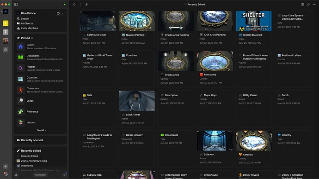Go back with the left arrow
319x179 pixels.
pyautogui.click(x=74, y=4)
